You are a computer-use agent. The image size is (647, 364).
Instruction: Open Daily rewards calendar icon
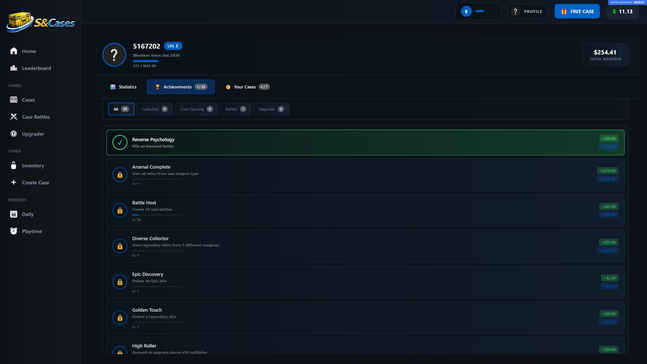pyautogui.click(x=13, y=214)
